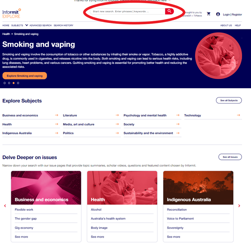Click the arrow next to Technology subject
The height and width of the screenshot is (246, 251).
pos(238,115)
